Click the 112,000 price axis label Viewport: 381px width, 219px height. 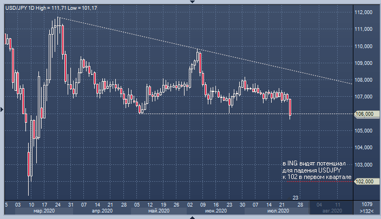click(x=364, y=12)
